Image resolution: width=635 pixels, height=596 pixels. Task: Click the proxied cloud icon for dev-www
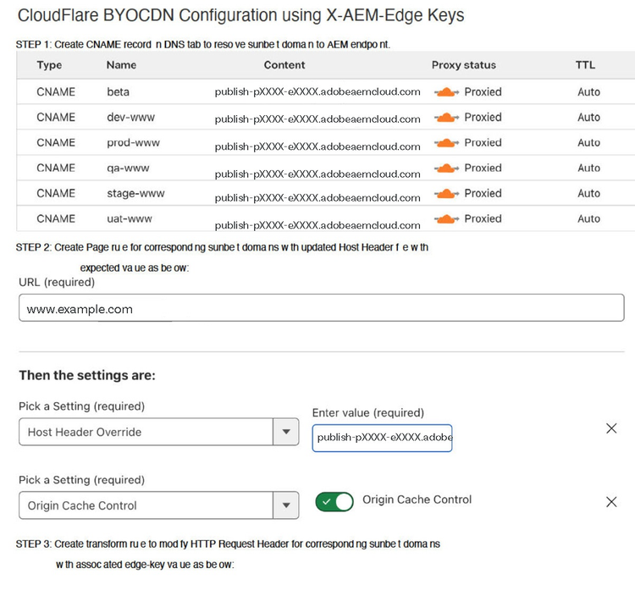(446, 117)
